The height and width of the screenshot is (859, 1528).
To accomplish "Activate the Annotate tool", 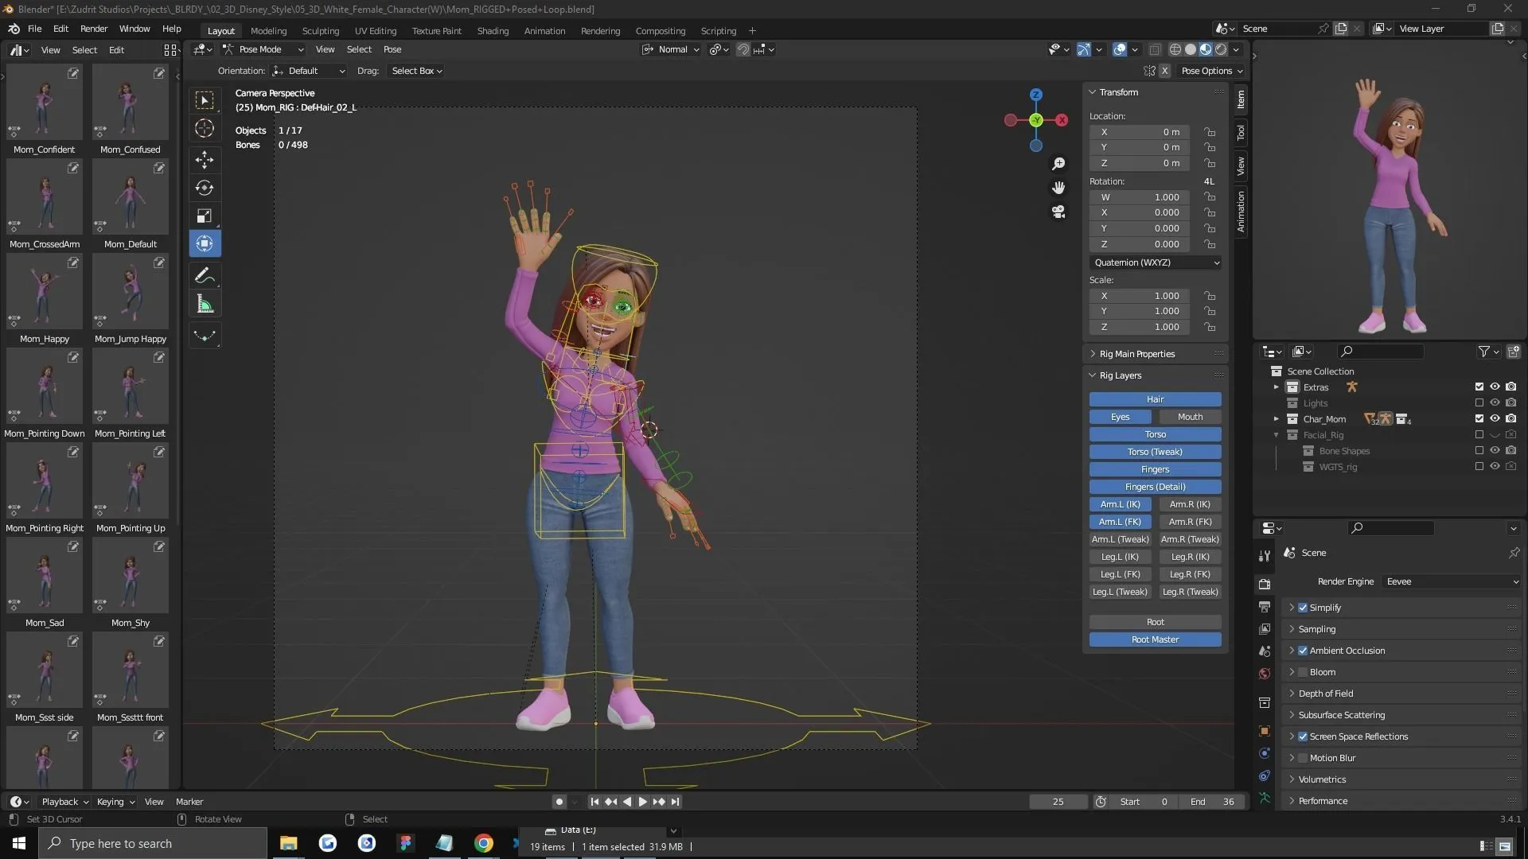I will tap(204, 274).
